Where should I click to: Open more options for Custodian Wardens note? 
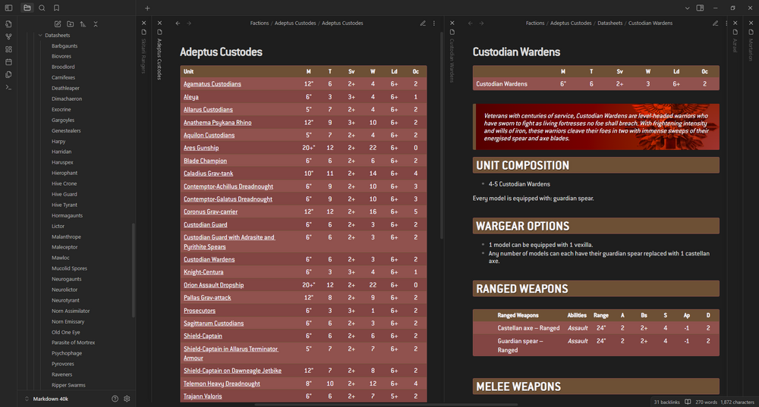[x=726, y=23]
